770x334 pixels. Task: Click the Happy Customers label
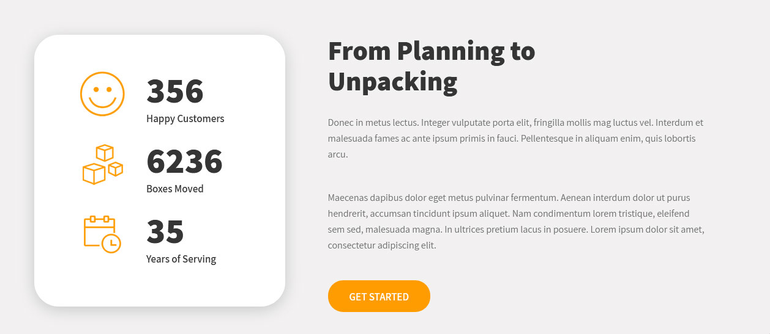[x=185, y=118]
